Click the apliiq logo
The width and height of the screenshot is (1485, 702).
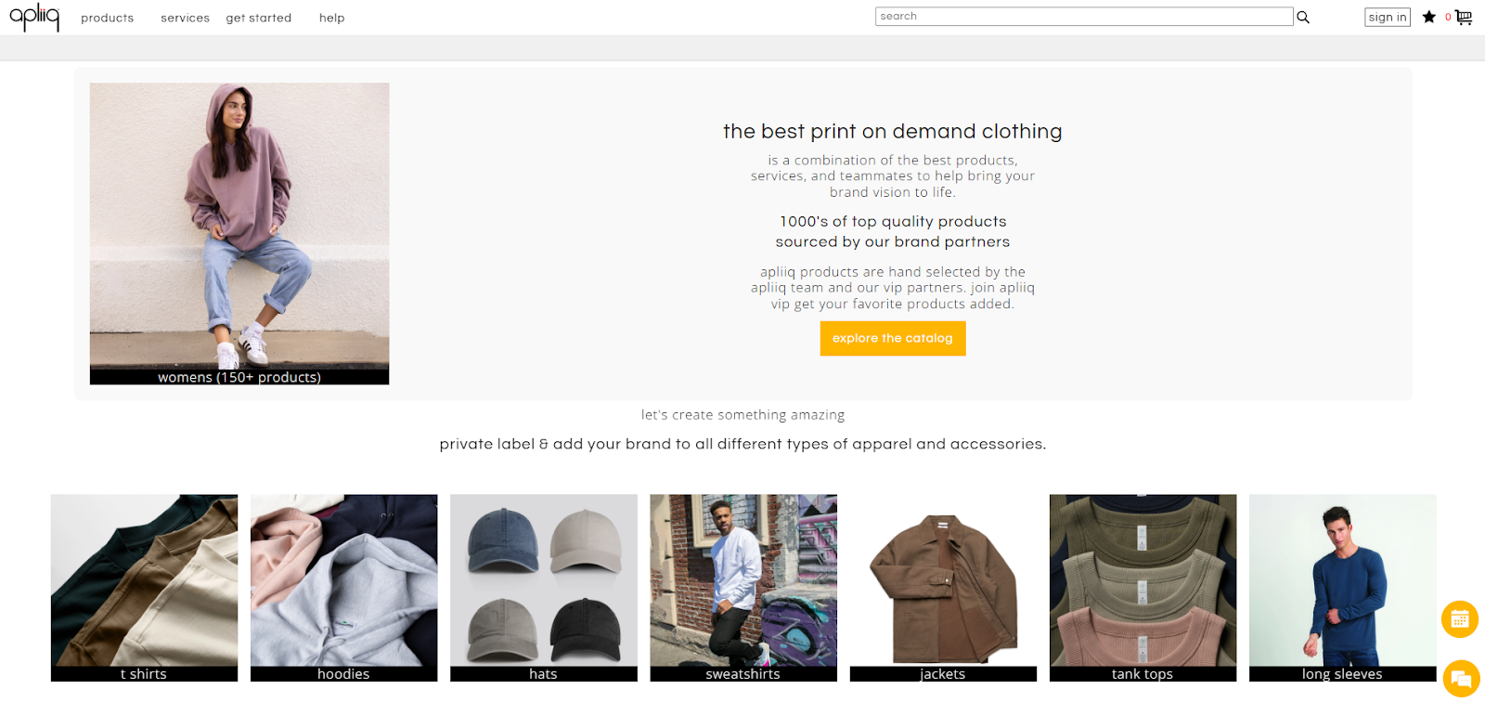[x=33, y=16]
